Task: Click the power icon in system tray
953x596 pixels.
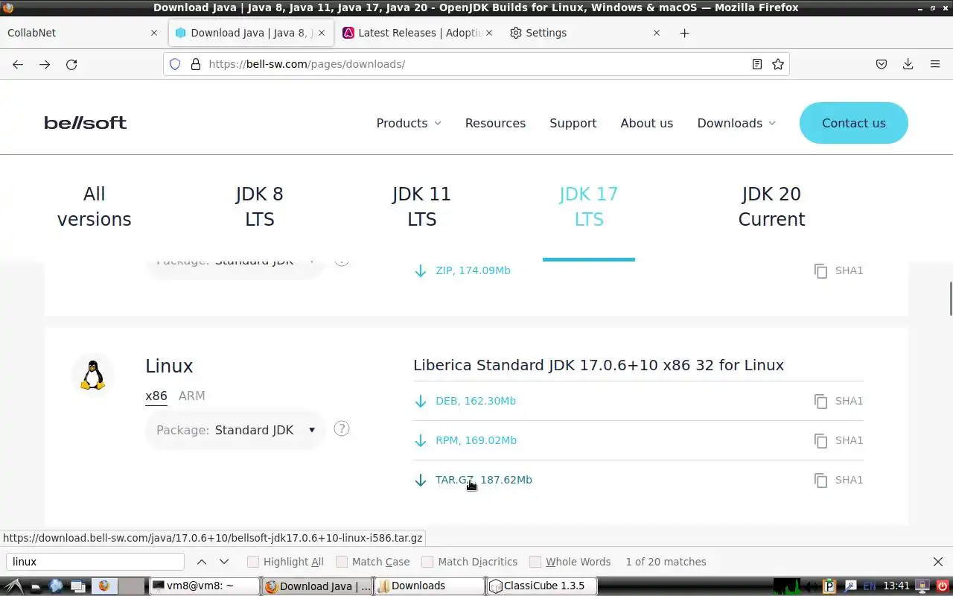Action: (942, 586)
